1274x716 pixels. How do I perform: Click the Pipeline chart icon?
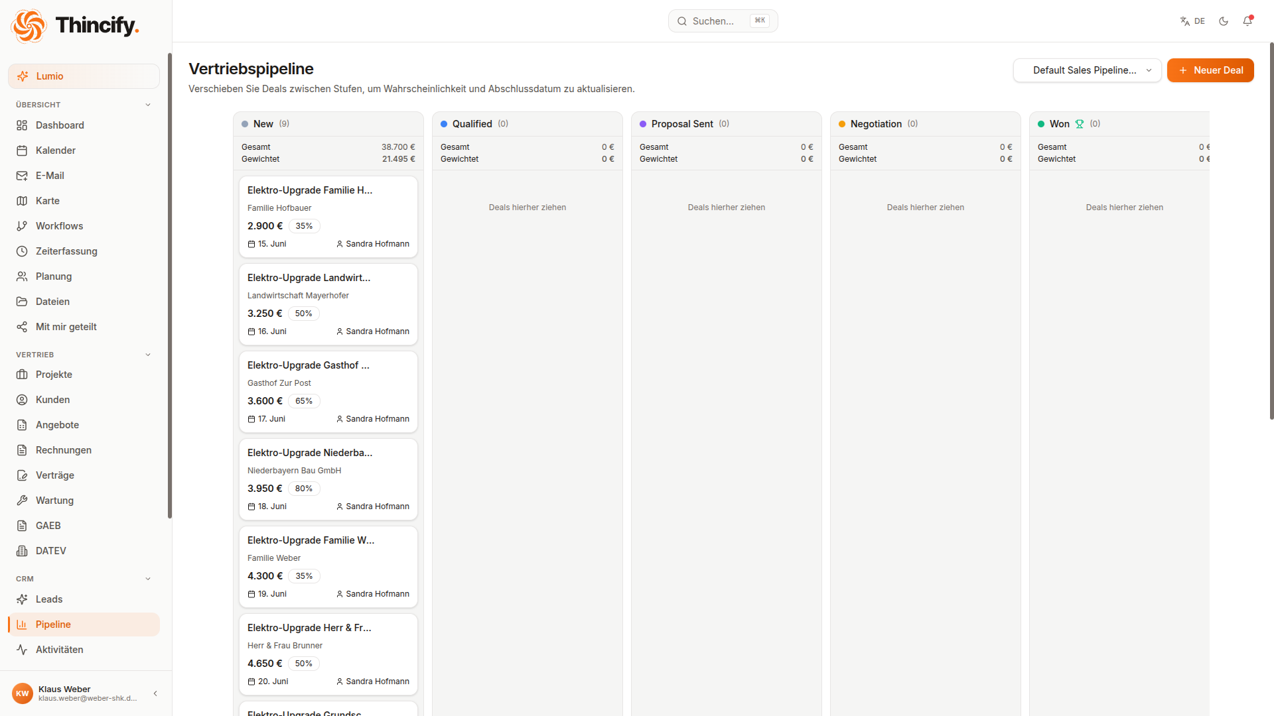click(x=22, y=625)
